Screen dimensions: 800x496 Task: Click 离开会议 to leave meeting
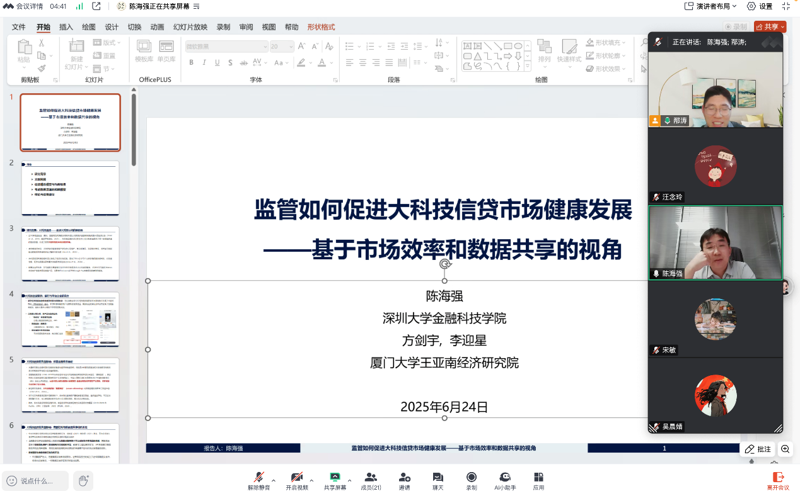tap(778, 480)
